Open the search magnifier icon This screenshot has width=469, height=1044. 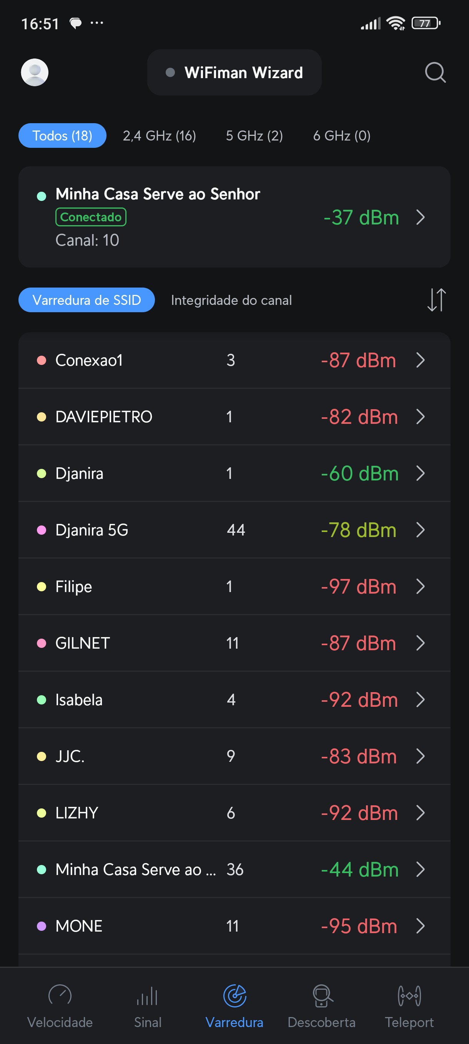(435, 72)
